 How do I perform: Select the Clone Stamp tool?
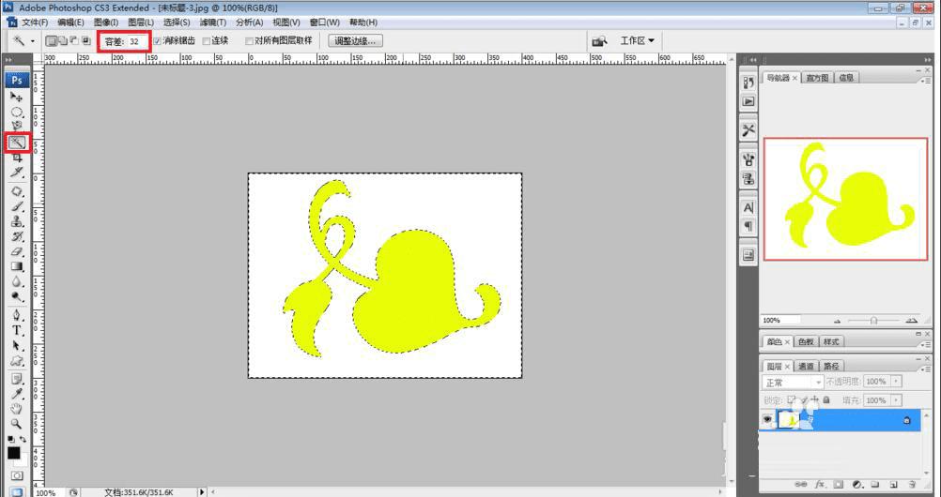click(x=16, y=222)
